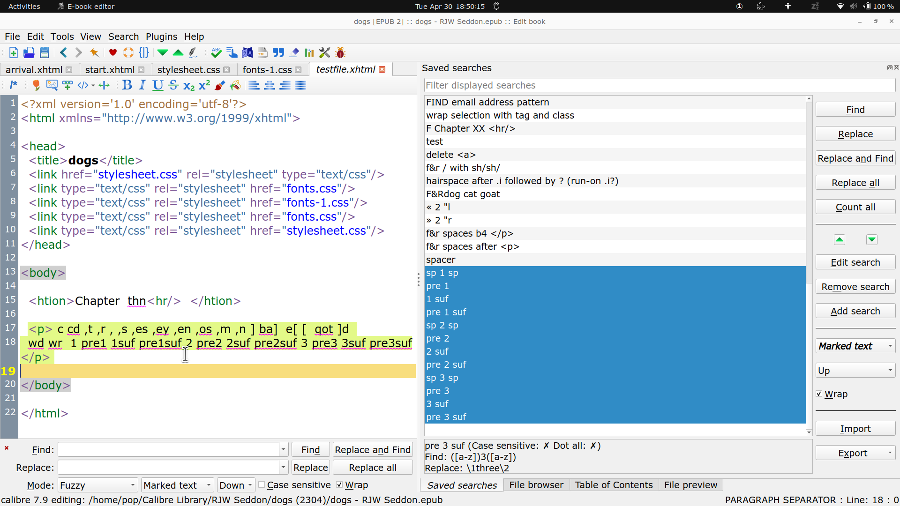Click the text color paintbrush icon
The width and height of the screenshot is (900, 506).
pyautogui.click(x=220, y=85)
